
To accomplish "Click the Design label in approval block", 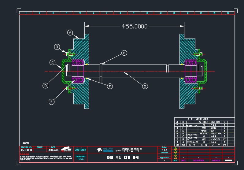I will click(x=164, y=147).
